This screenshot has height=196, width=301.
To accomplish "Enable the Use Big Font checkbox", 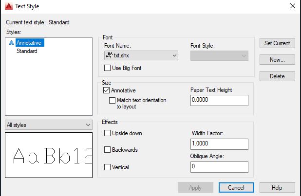I will point(107,68).
